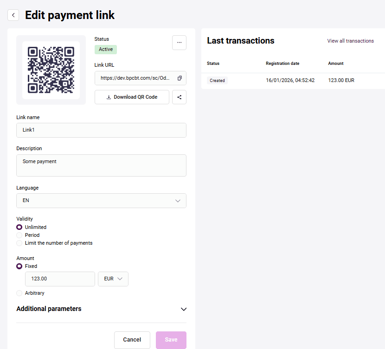Click the Save button
This screenshot has width=385, height=349.
(171, 340)
